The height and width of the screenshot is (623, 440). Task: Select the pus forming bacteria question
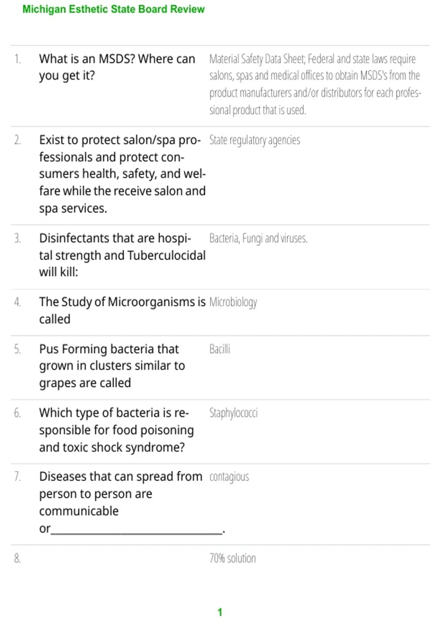pyautogui.click(x=112, y=366)
